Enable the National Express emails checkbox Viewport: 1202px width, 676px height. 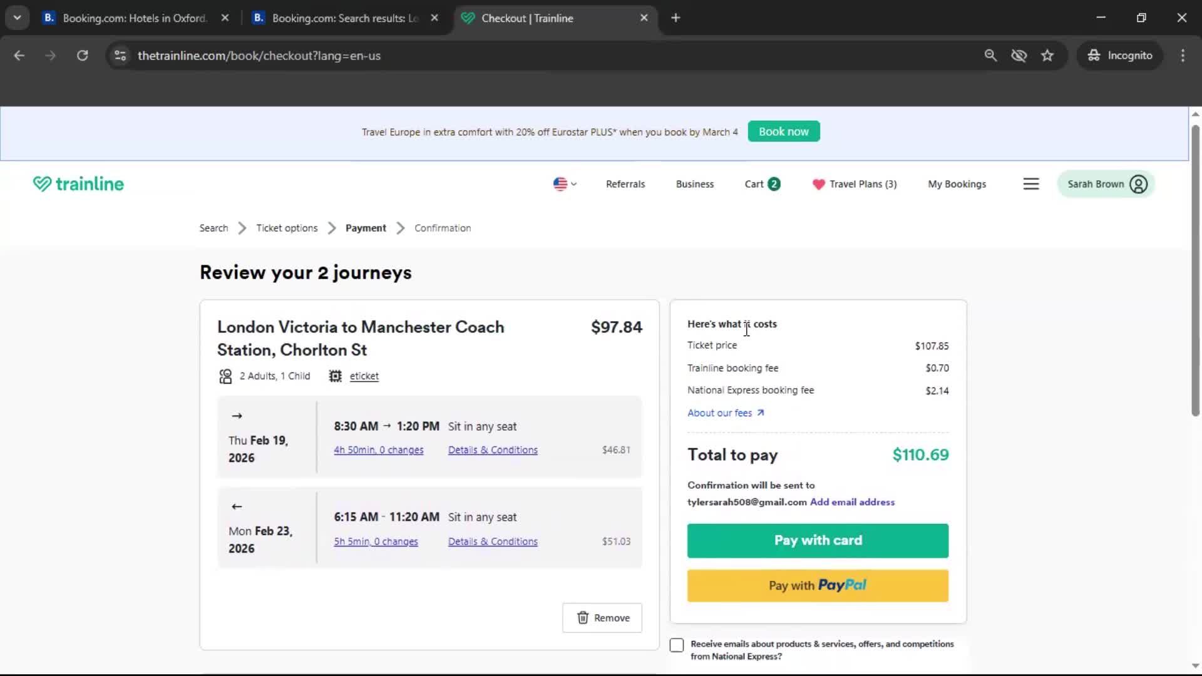[677, 645]
